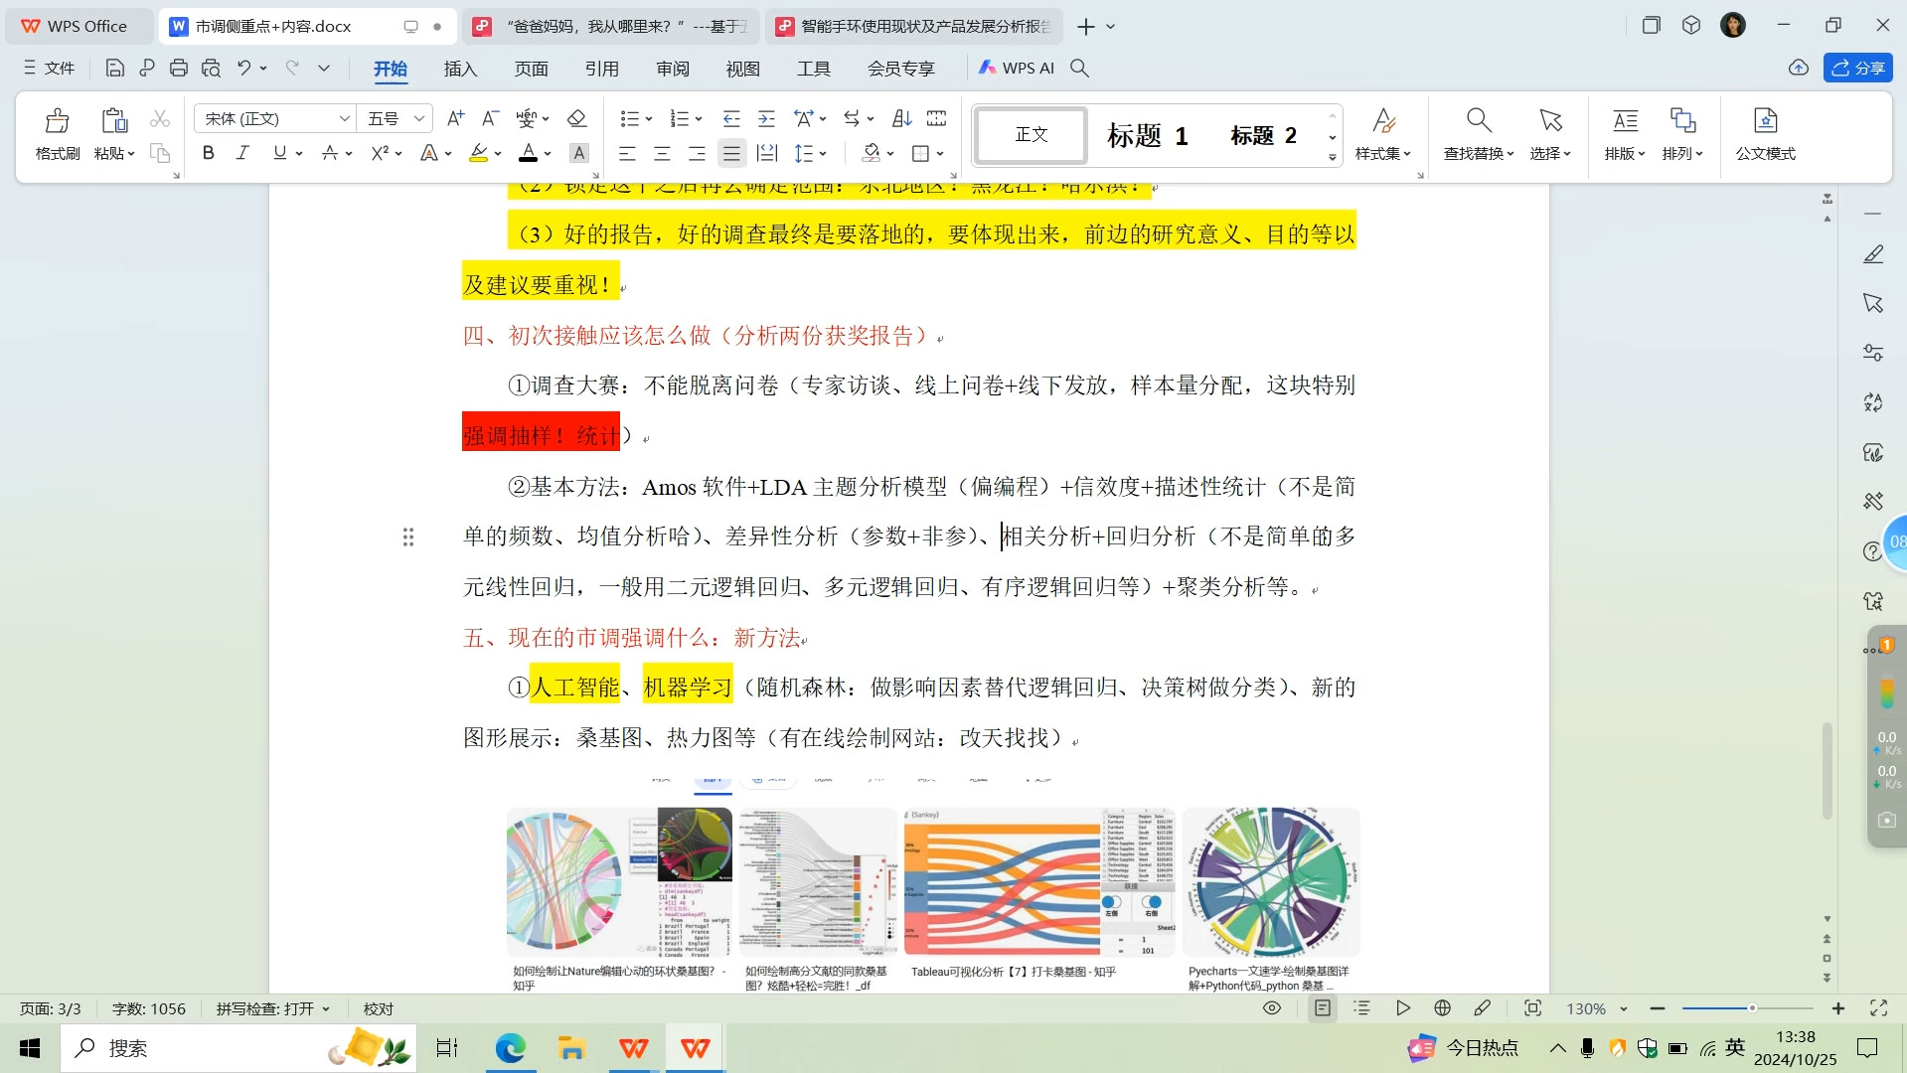This screenshot has width=1907, height=1073.
Task: Apply the Normal (正文) style
Action: pos(1031,134)
